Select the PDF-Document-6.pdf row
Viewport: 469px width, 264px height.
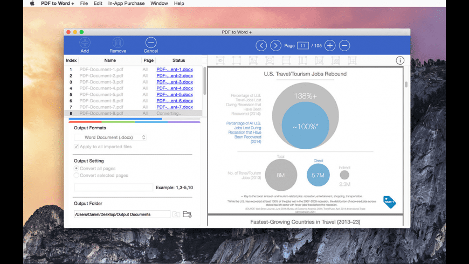tap(133, 101)
